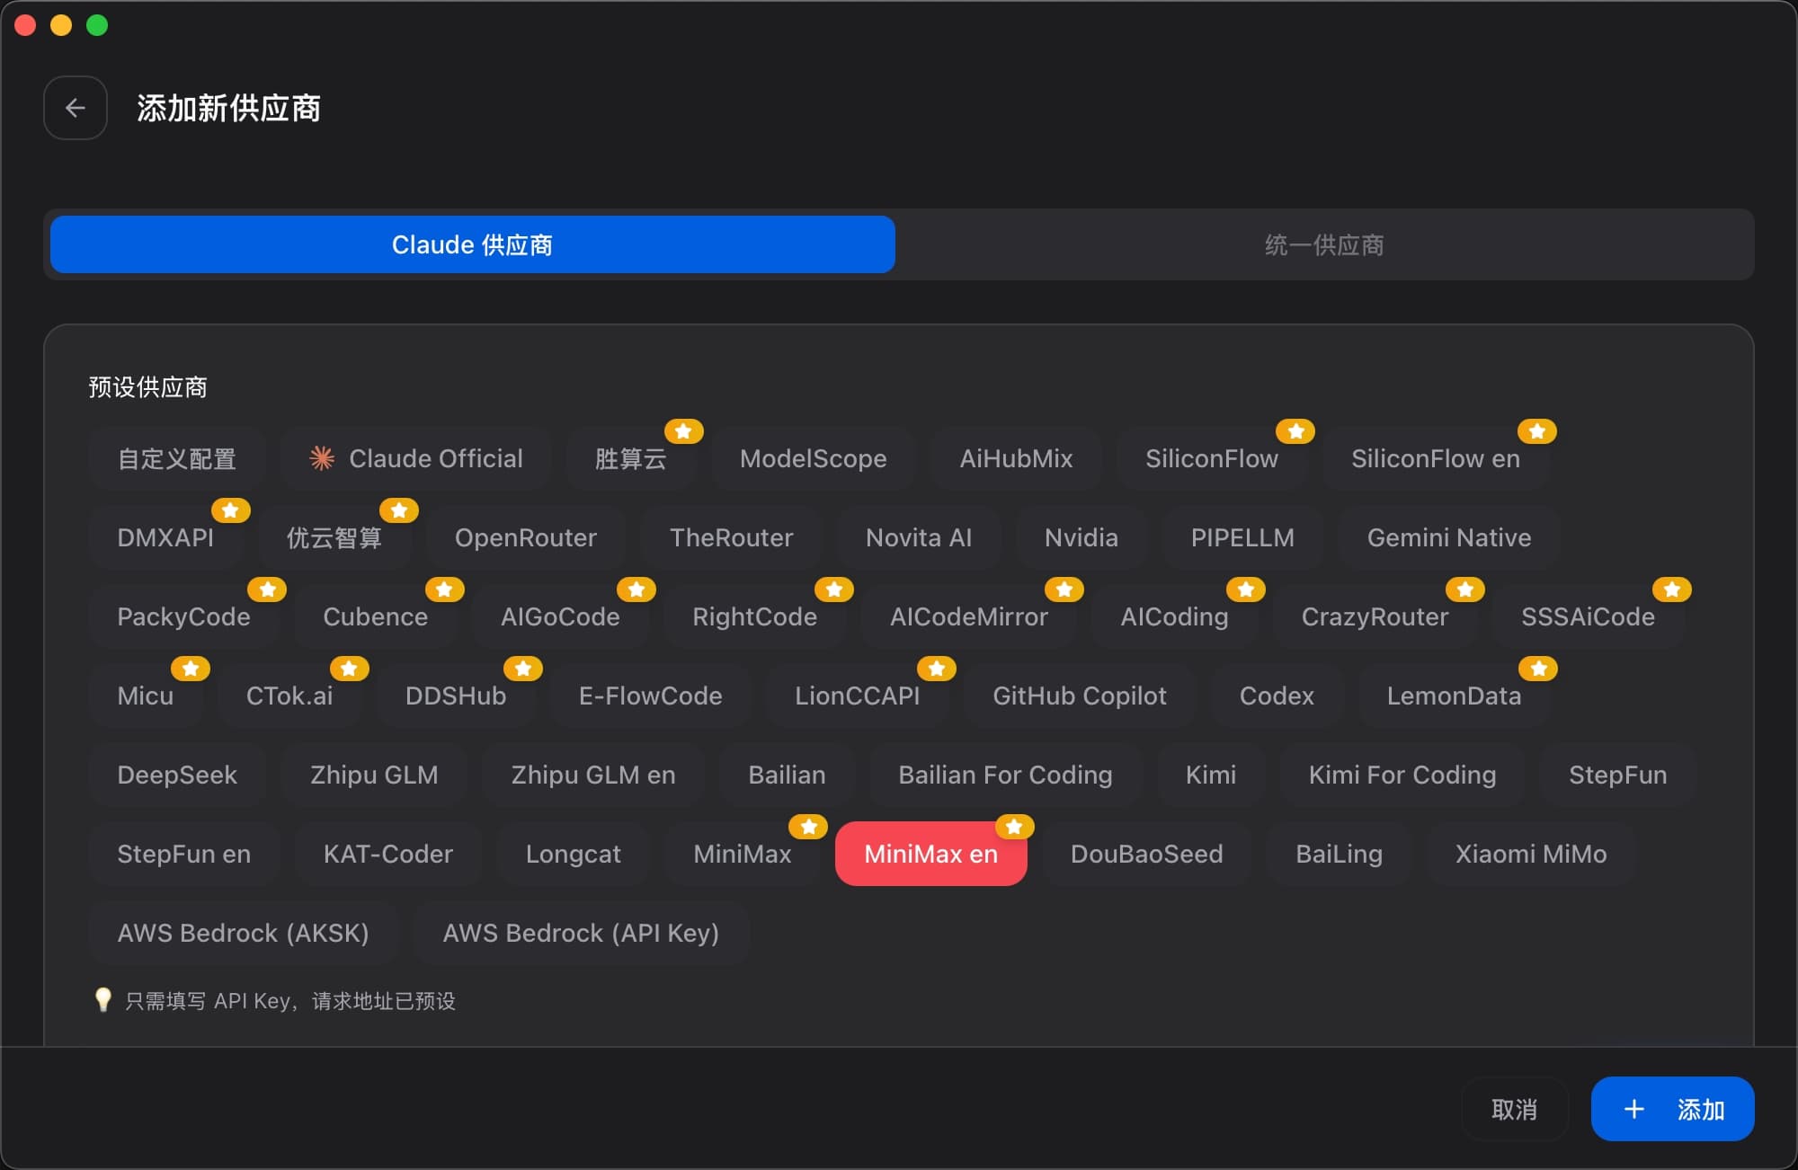Confirm with the blue 添加 button

pos(1673,1109)
